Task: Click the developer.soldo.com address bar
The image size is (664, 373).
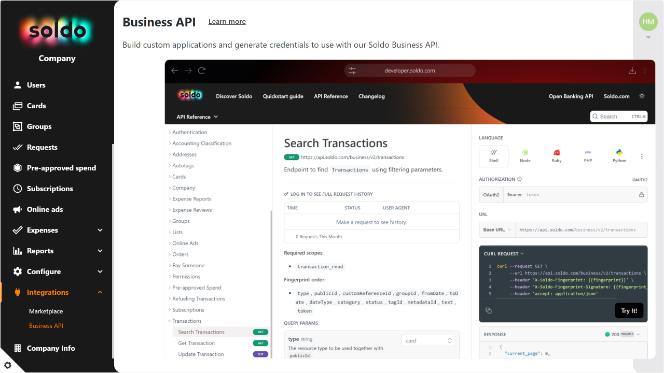Action: (x=410, y=70)
